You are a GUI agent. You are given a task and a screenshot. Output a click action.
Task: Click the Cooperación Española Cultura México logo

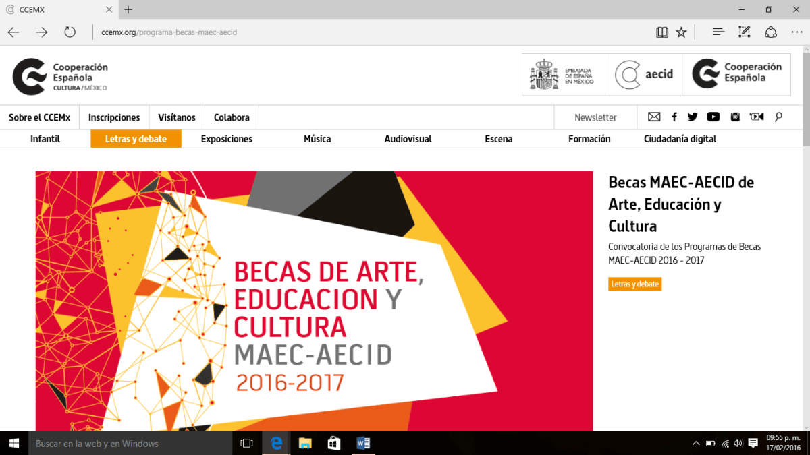point(60,76)
